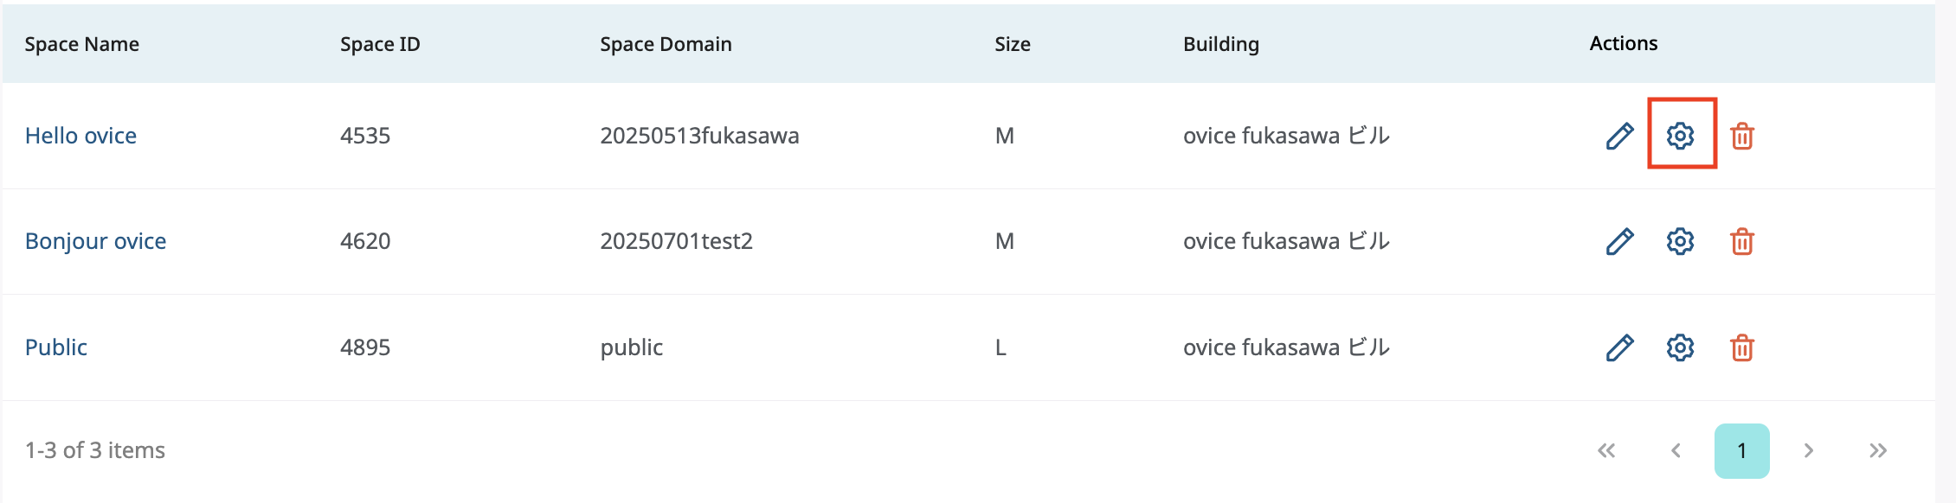Click the Building column header
1956x503 pixels.
[1220, 44]
